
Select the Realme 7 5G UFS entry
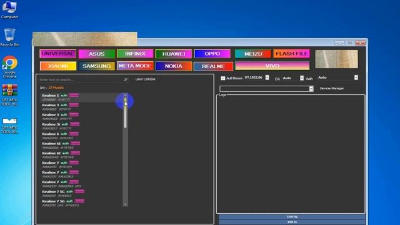[81, 203]
